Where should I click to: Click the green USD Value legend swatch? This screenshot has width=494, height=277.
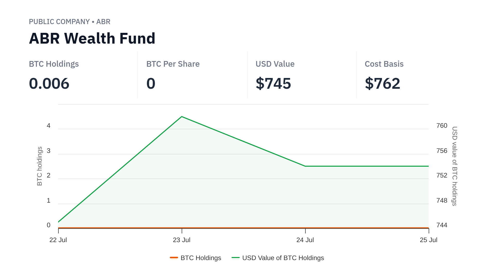click(x=235, y=258)
